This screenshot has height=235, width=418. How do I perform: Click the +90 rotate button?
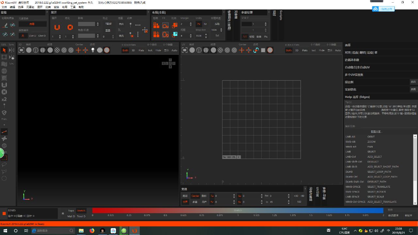[296, 196]
